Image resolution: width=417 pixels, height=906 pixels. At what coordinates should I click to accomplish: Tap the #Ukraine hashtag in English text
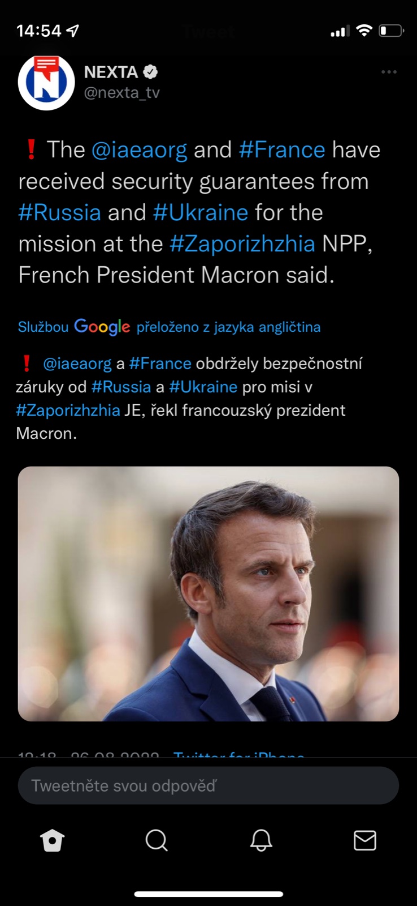tap(201, 213)
